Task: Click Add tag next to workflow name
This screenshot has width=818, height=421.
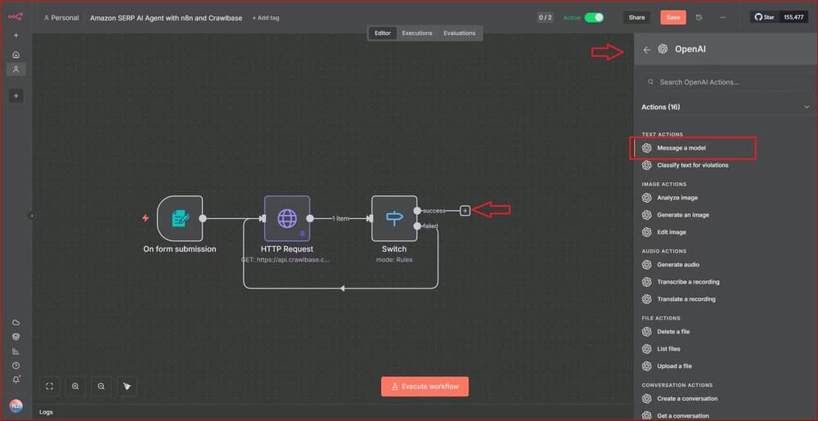Action: click(265, 18)
